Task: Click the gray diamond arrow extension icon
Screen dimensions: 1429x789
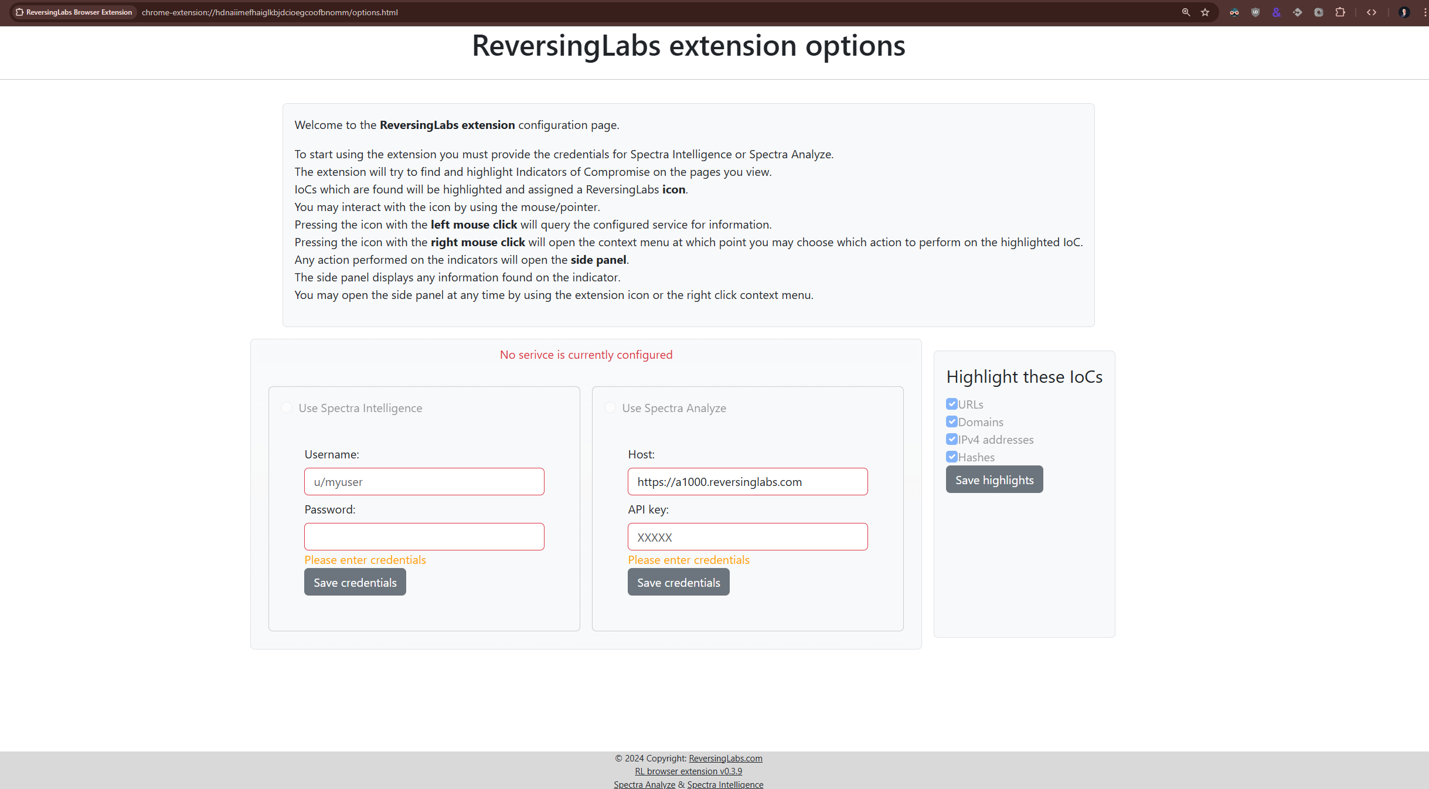Action: (x=1298, y=12)
